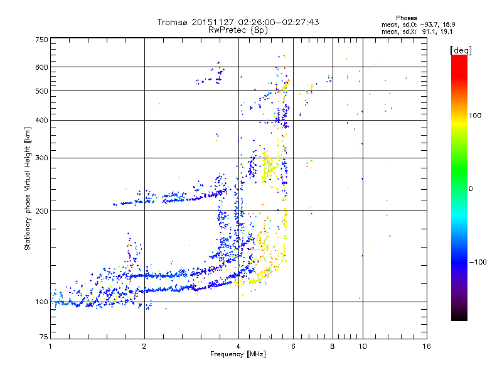This screenshot has width=502, height=377.
Task: Pick the black bottom of the colorbar
Action: pos(459,317)
